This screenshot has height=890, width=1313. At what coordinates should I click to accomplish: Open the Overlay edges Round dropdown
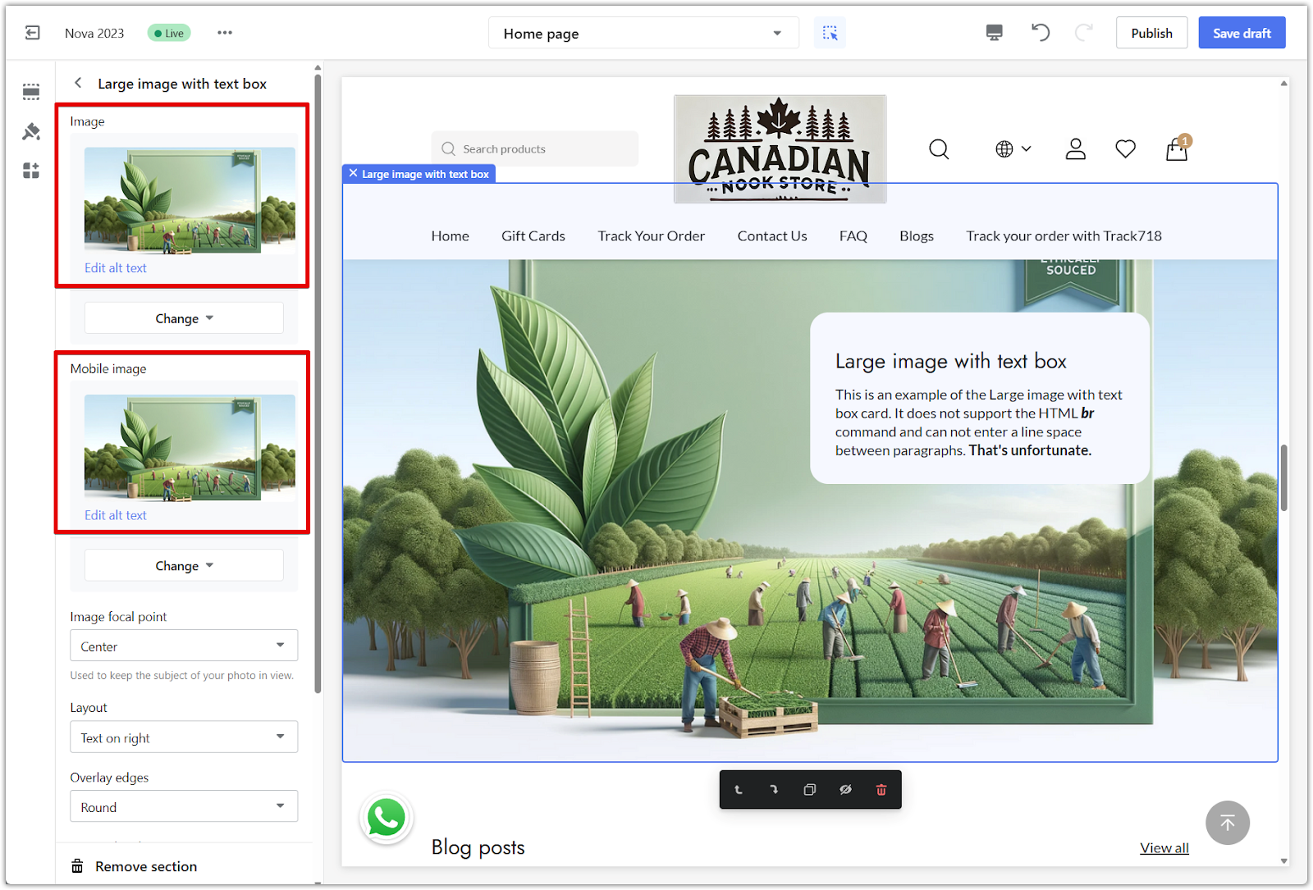pyautogui.click(x=184, y=806)
